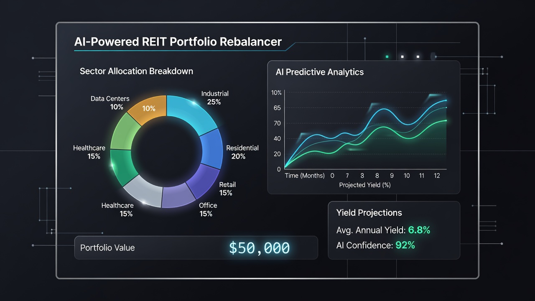Click the second white square indicator
The image size is (535, 301).
(417, 56)
